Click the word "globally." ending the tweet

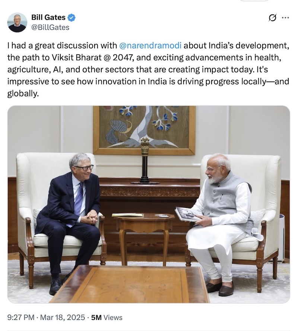[23, 94]
